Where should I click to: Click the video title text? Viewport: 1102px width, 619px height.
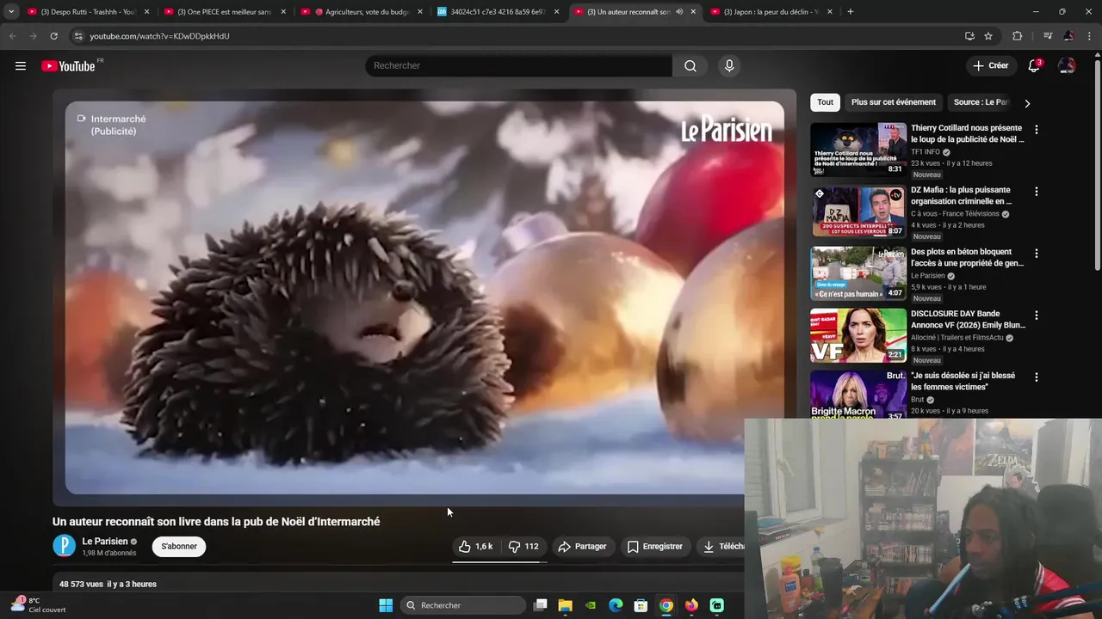[x=216, y=522]
